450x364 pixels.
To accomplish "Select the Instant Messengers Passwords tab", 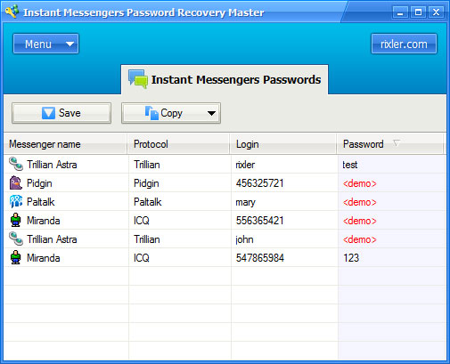I will click(x=225, y=79).
